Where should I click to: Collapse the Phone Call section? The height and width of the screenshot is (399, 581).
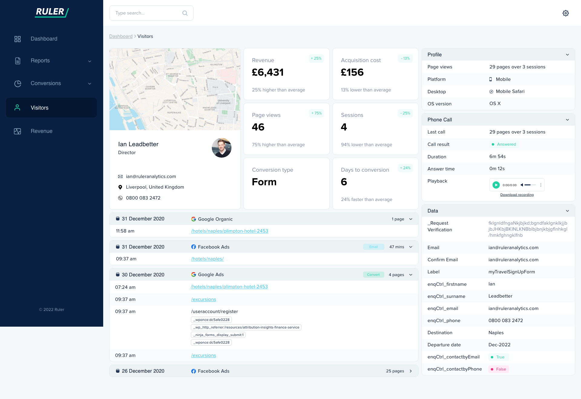tap(567, 120)
